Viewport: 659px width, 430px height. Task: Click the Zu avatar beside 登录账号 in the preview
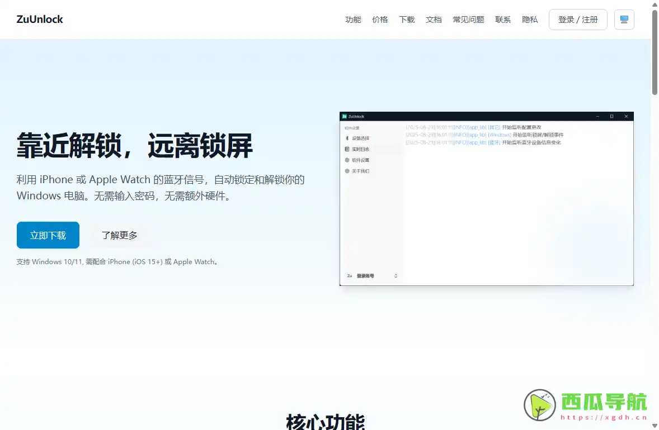click(x=349, y=276)
